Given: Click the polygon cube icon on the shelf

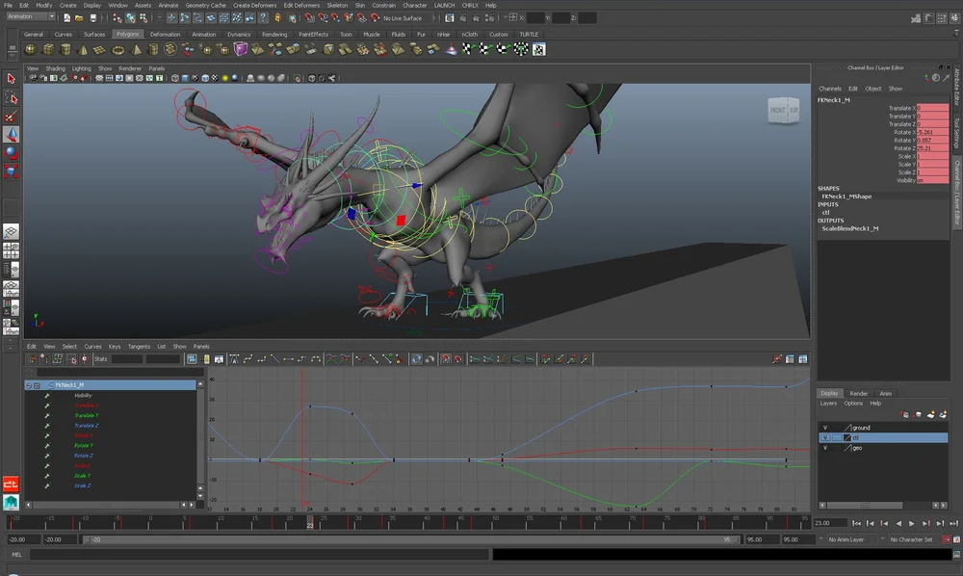Looking at the screenshot, I should pyautogui.click(x=46, y=49).
